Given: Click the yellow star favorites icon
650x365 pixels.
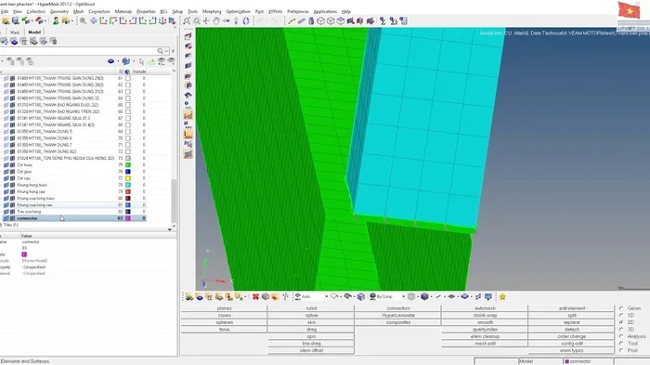Looking at the screenshot, I should [502, 296].
